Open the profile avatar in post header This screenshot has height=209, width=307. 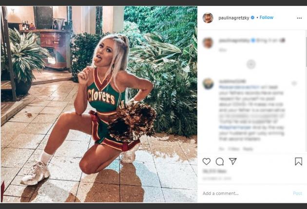click(x=208, y=17)
